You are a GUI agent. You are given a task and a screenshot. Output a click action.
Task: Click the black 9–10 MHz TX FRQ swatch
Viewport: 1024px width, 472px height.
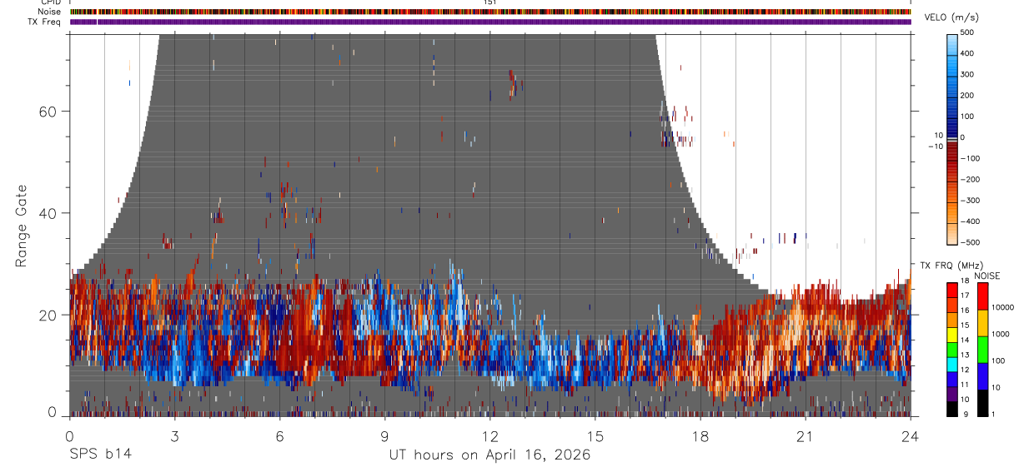tap(951, 409)
